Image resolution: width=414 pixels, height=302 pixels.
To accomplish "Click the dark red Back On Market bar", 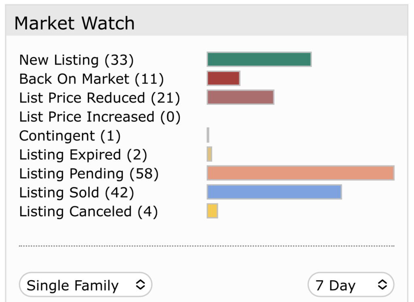I will [x=223, y=78].
